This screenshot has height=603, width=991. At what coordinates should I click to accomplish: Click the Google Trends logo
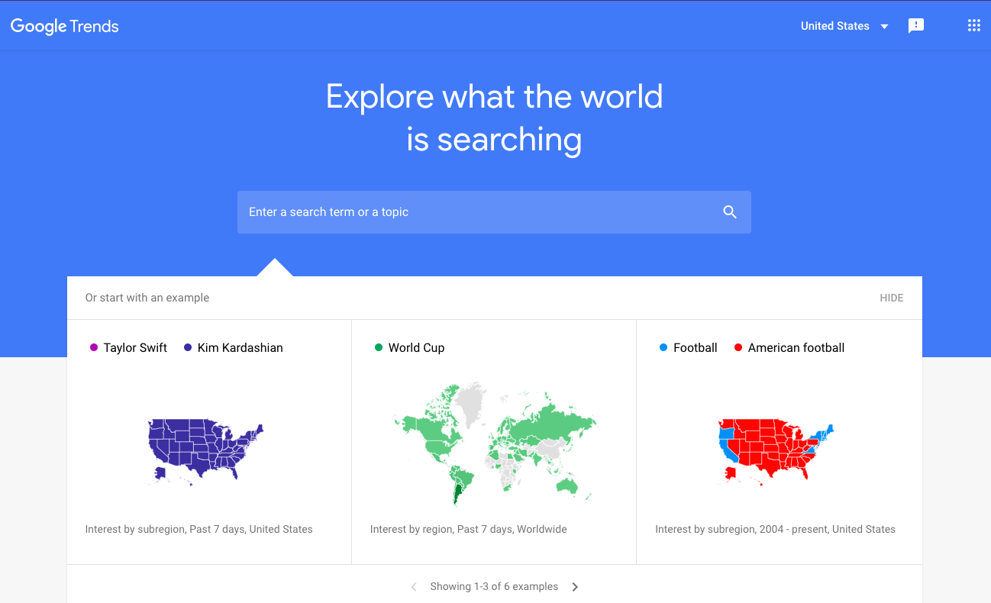65,27
